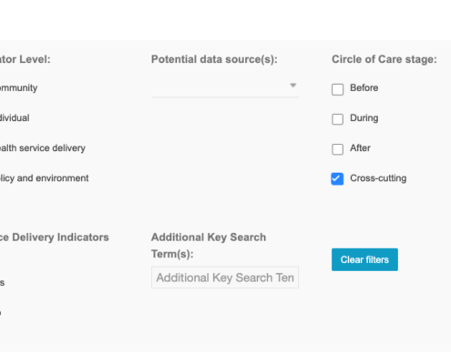Viewport: 451px width, 364px height.
Task: Select the Community indicator level option
Action: pos(18,88)
